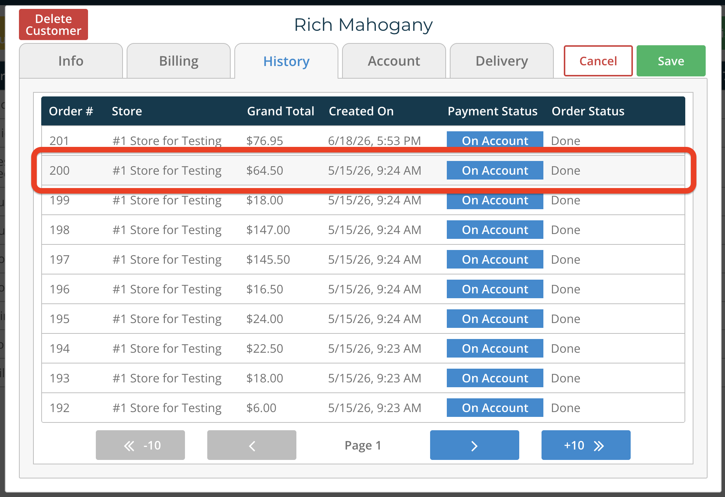Jump forward ten pages with +10 button

pos(586,445)
